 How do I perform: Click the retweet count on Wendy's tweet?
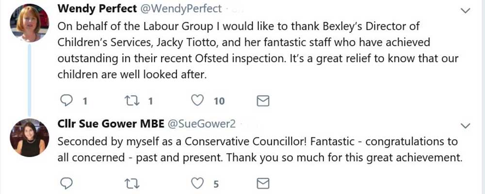pos(150,101)
